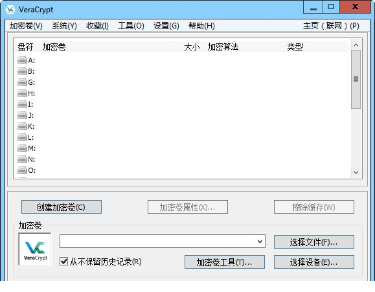Click the 擦除缓存(W) button
This screenshot has width=375, height=292.
coord(314,207)
